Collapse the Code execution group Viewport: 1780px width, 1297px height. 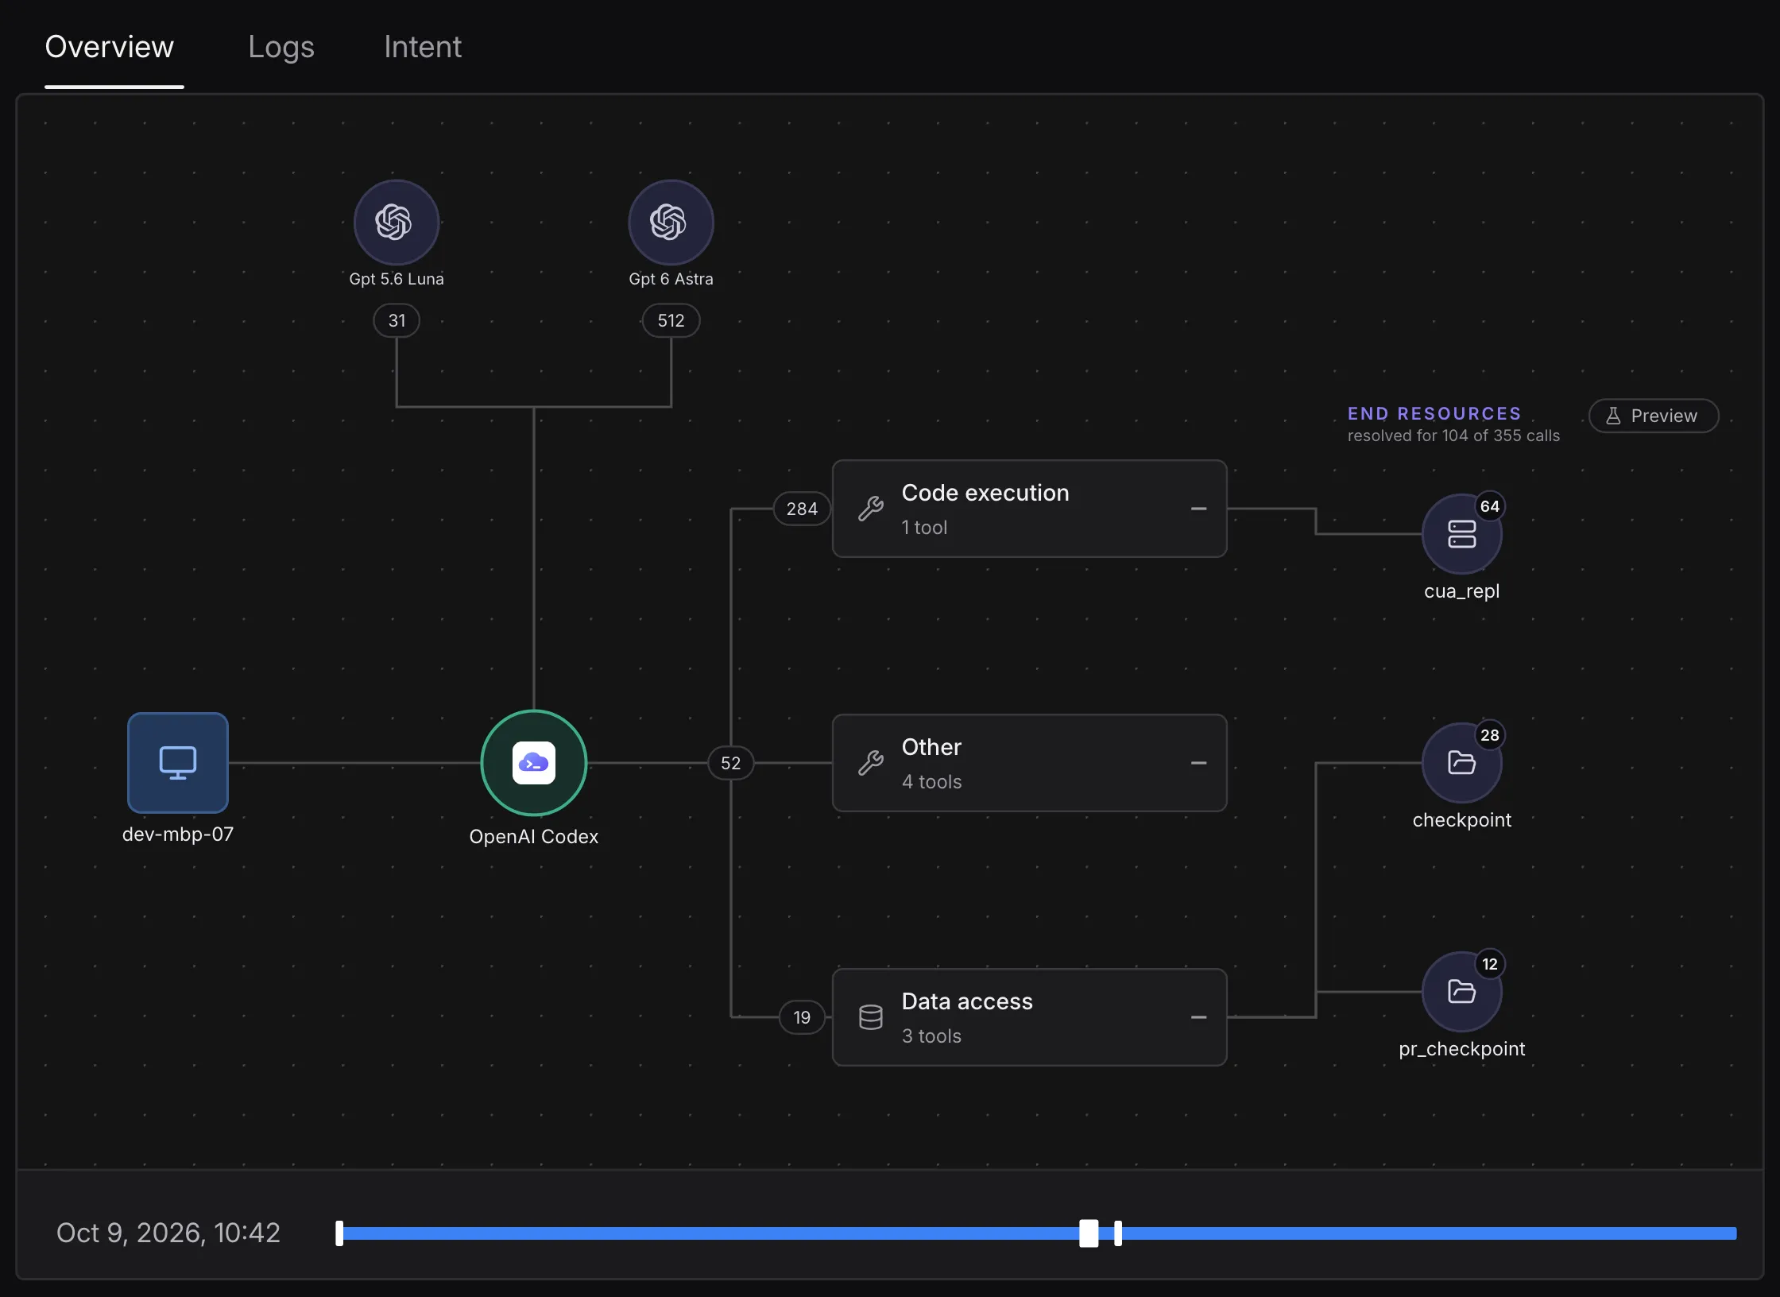pyautogui.click(x=1198, y=509)
